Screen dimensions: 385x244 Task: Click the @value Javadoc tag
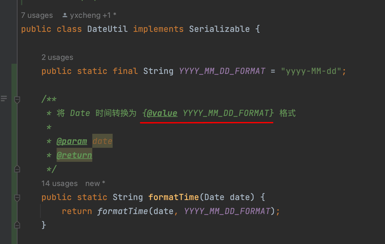(162, 113)
